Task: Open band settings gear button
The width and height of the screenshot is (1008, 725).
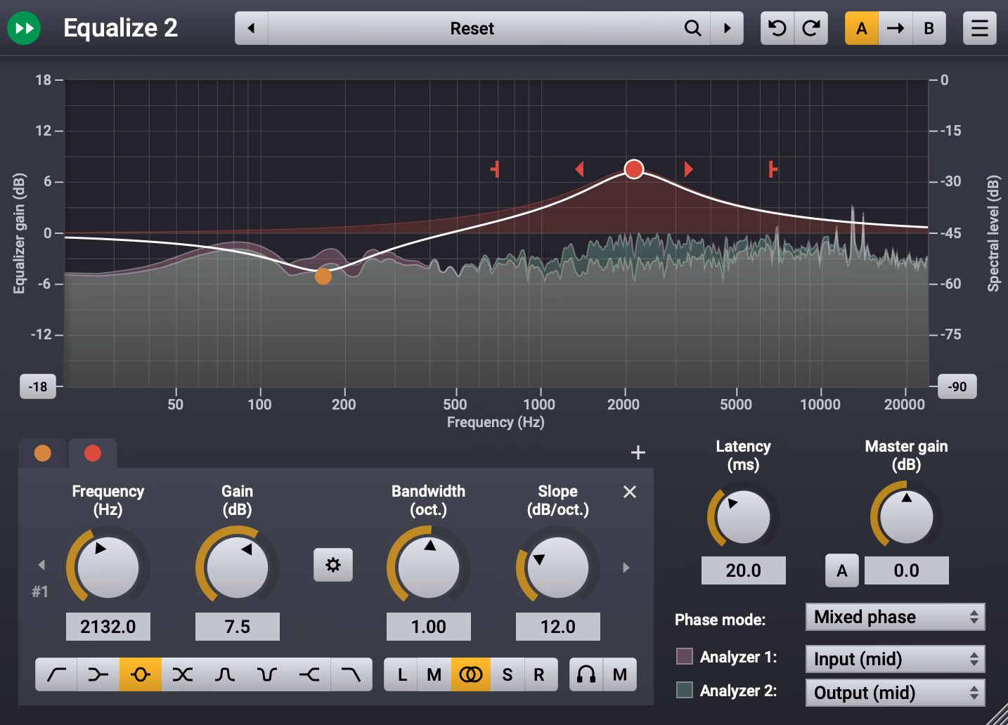Action: [x=333, y=565]
